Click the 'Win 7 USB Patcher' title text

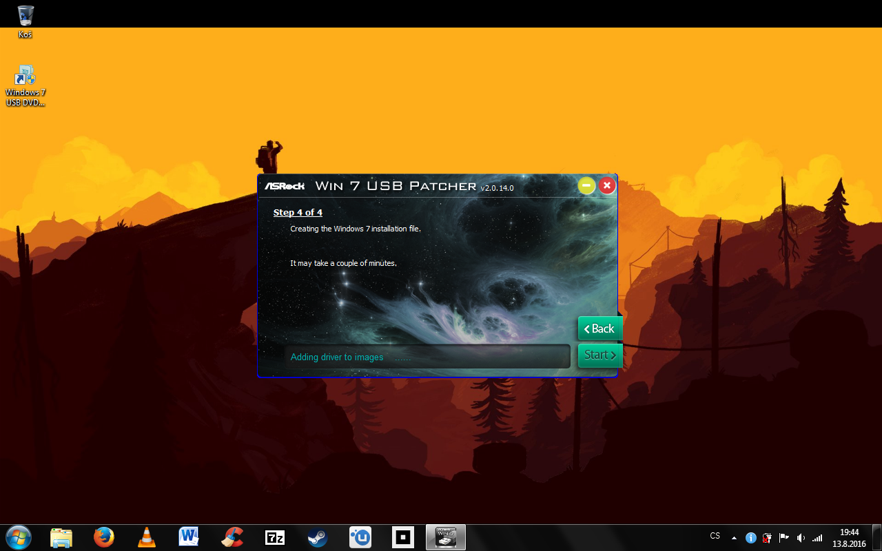click(x=396, y=186)
